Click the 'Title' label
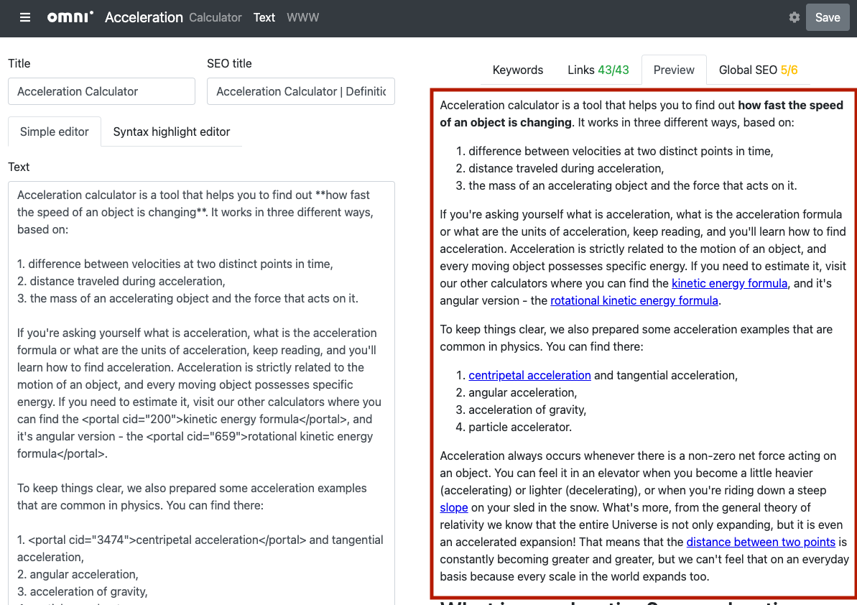 pos(19,63)
